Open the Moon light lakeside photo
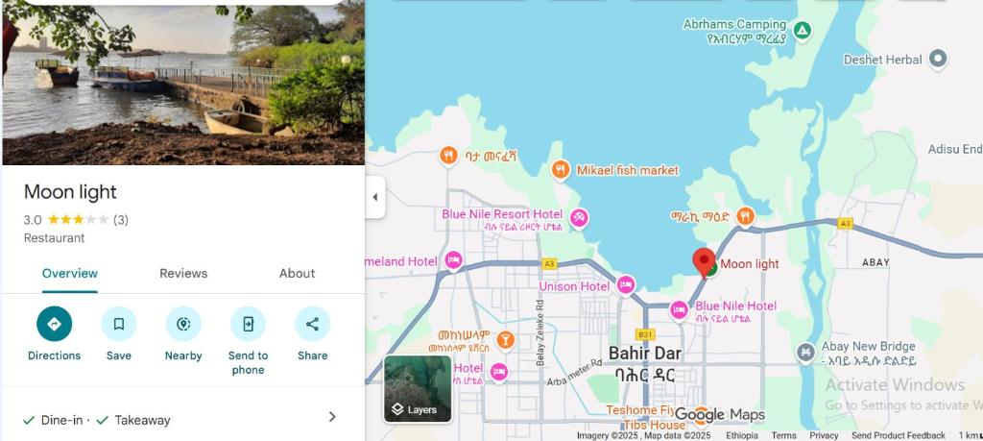 click(x=183, y=85)
